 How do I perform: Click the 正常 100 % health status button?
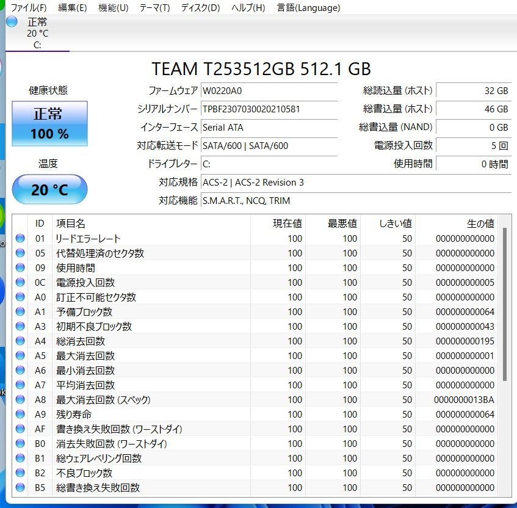pyautogui.click(x=50, y=124)
